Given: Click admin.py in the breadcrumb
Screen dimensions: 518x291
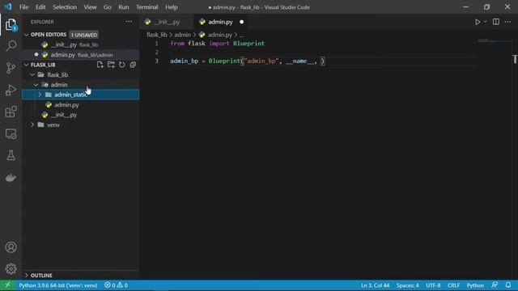Looking at the screenshot, I should 219,35.
